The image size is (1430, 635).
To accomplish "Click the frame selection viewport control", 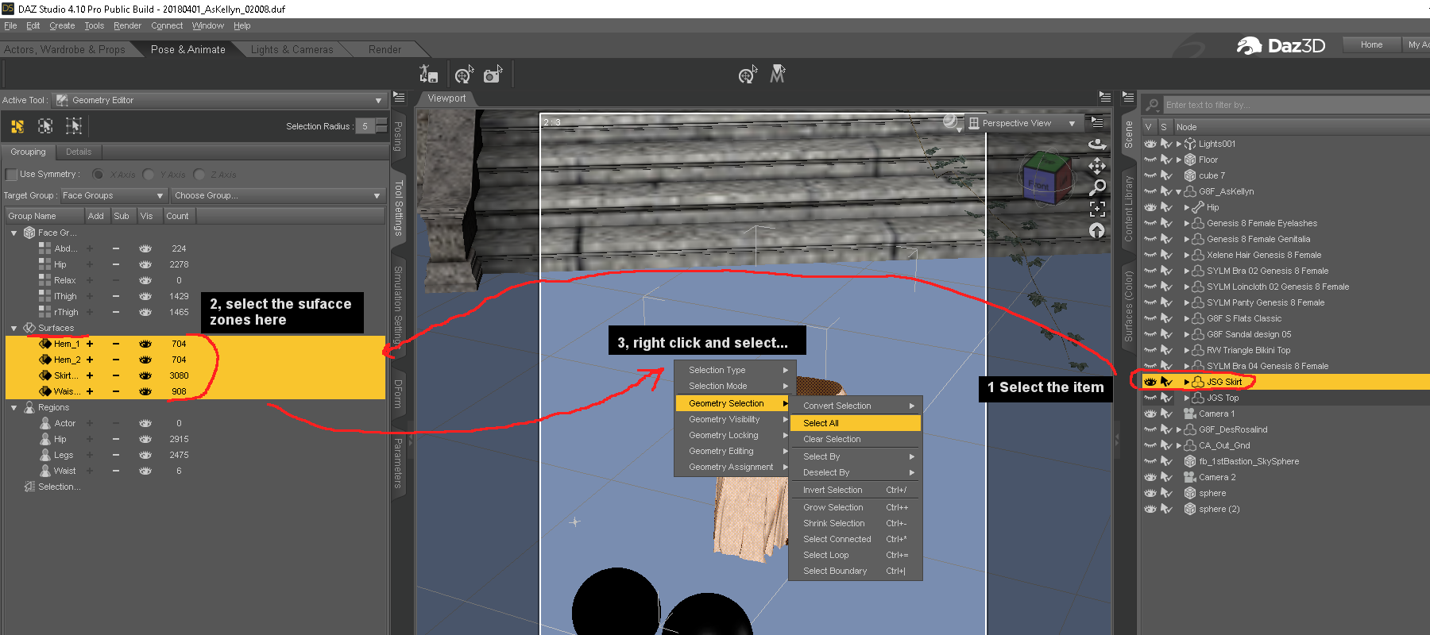I will (x=1097, y=209).
